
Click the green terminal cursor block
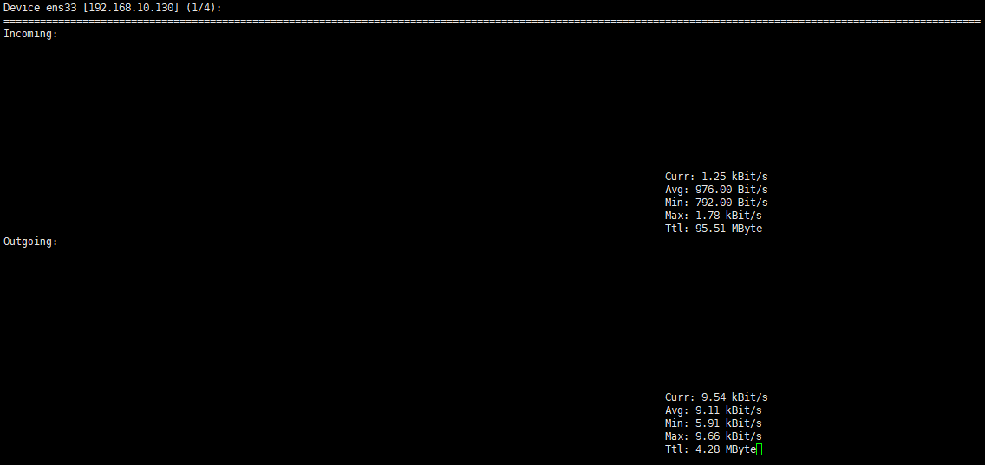pos(760,449)
